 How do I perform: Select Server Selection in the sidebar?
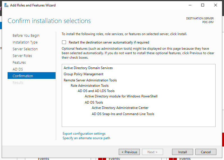pyautogui.click(x=25, y=49)
